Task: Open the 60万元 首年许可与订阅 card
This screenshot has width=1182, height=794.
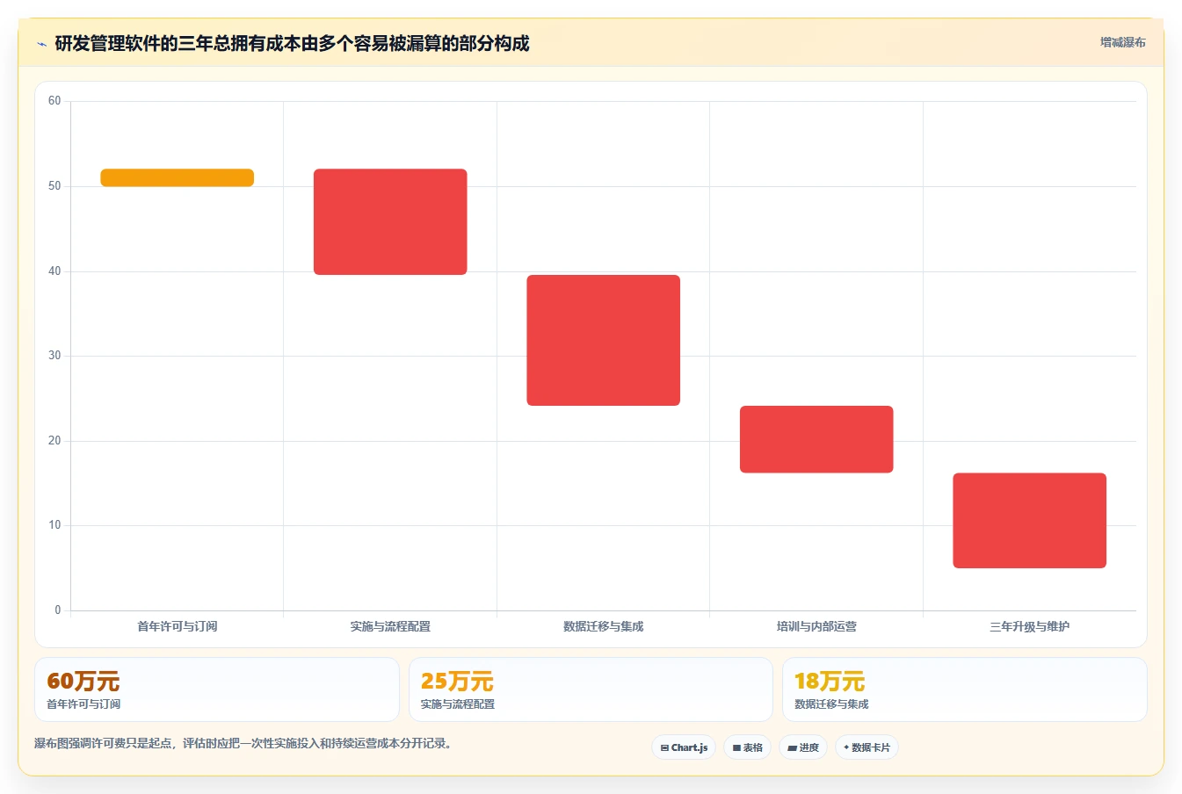Action: coord(217,689)
